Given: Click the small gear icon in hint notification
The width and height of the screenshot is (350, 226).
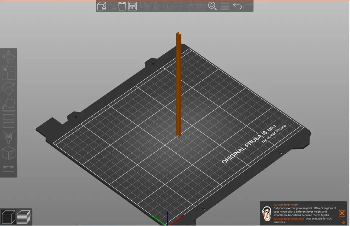Looking at the screenshot, I should (343, 222).
